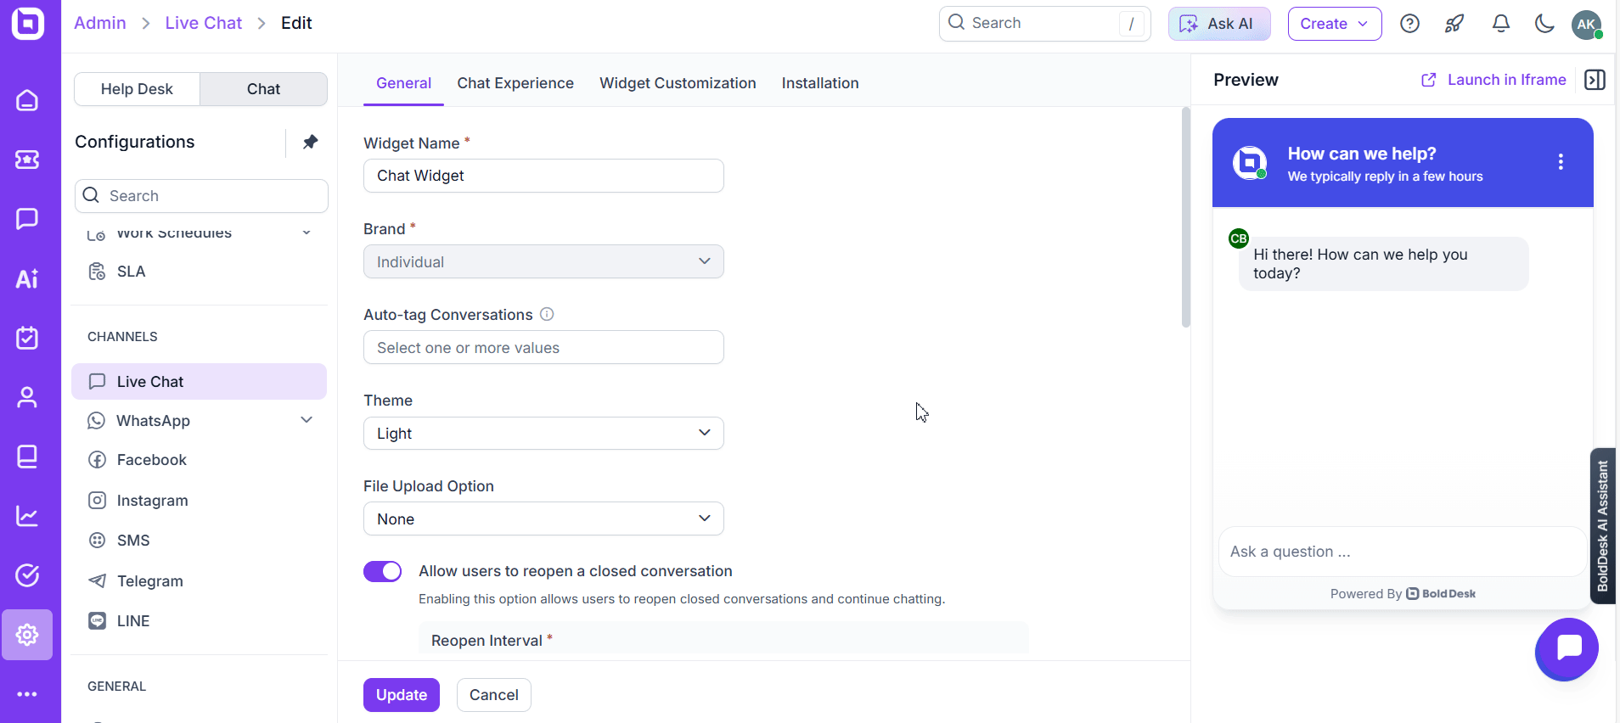This screenshot has width=1620, height=723.
Task: Show Auto-tag Conversations info tooltip
Action: [547, 314]
